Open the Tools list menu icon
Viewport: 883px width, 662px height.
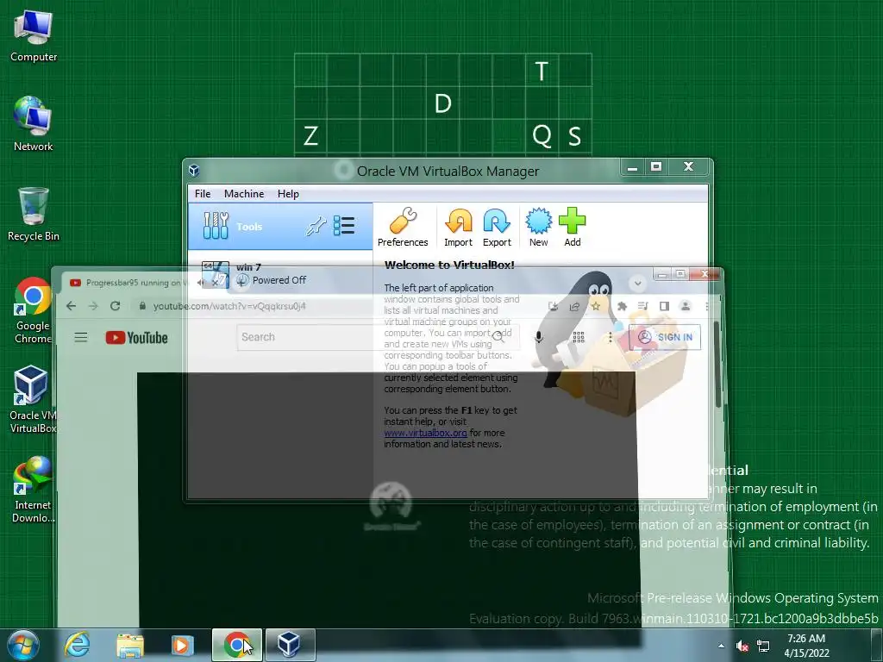(344, 226)
